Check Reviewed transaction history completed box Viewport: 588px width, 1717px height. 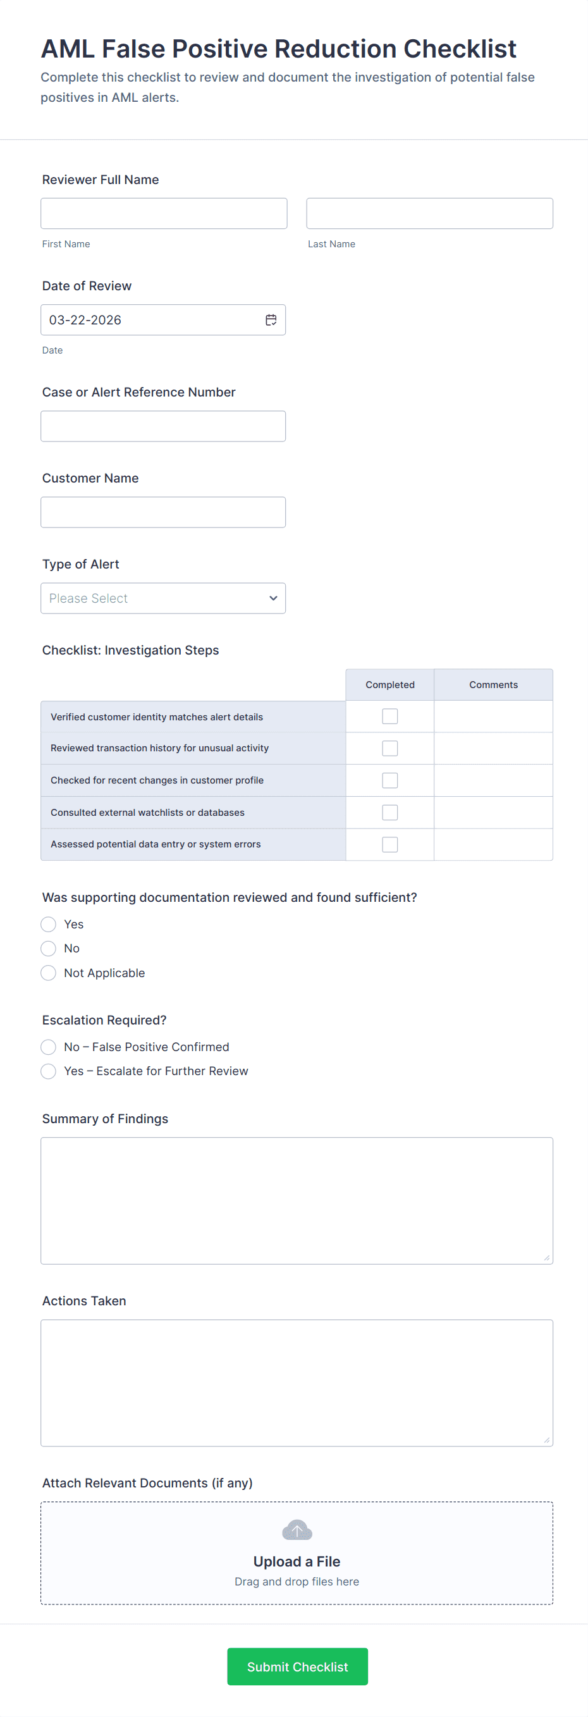390,749
